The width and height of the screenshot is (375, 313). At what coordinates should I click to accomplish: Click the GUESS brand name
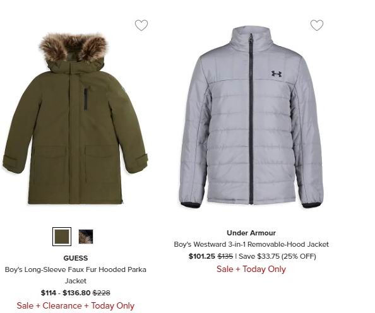(x=76, y=258)
